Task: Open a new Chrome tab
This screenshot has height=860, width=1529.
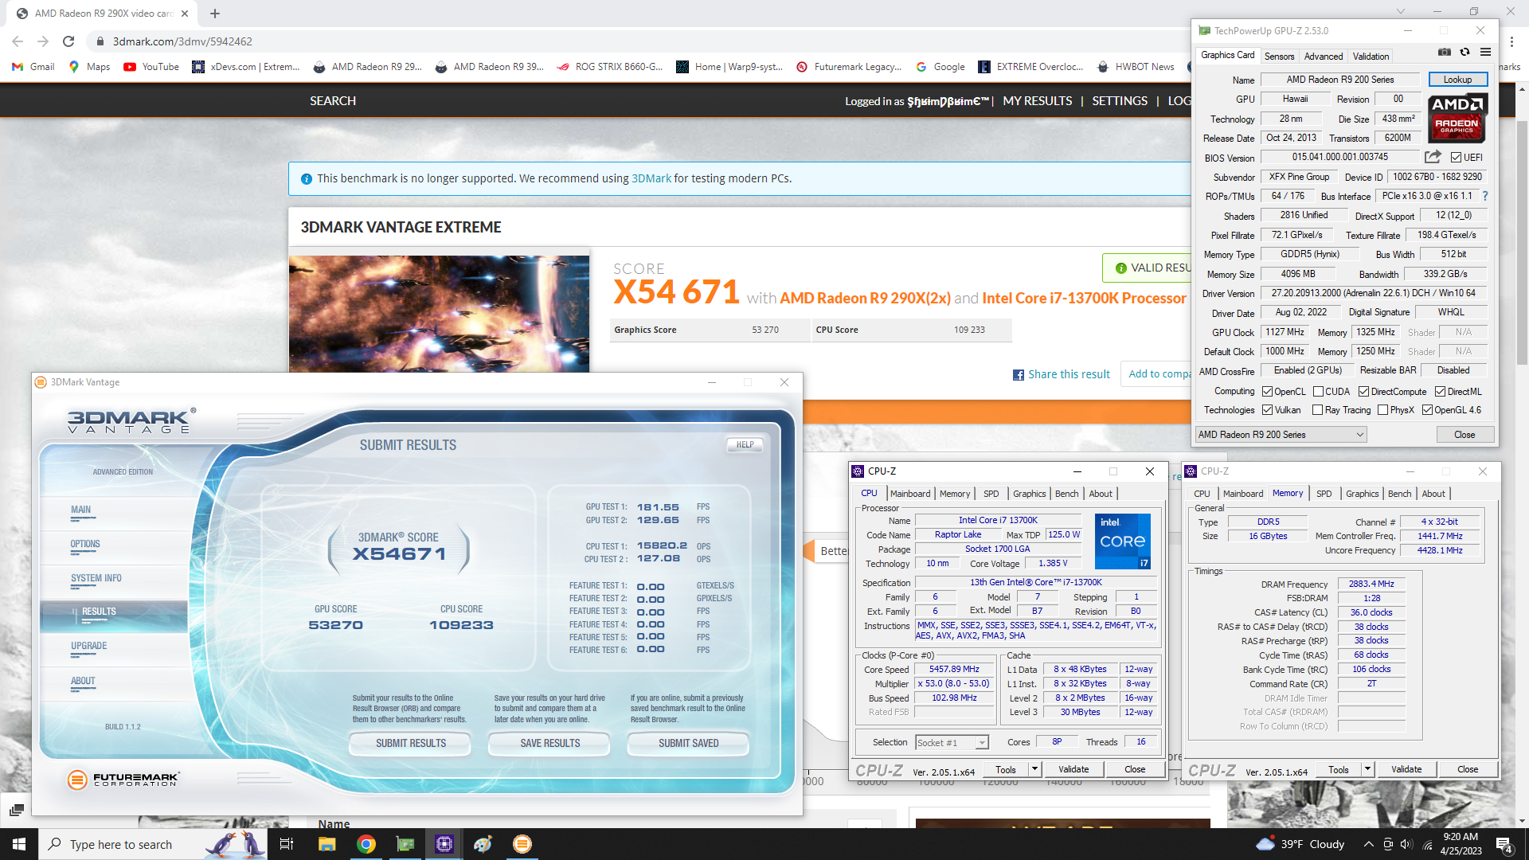Action: pyautogui.click(x=215, y=14)
